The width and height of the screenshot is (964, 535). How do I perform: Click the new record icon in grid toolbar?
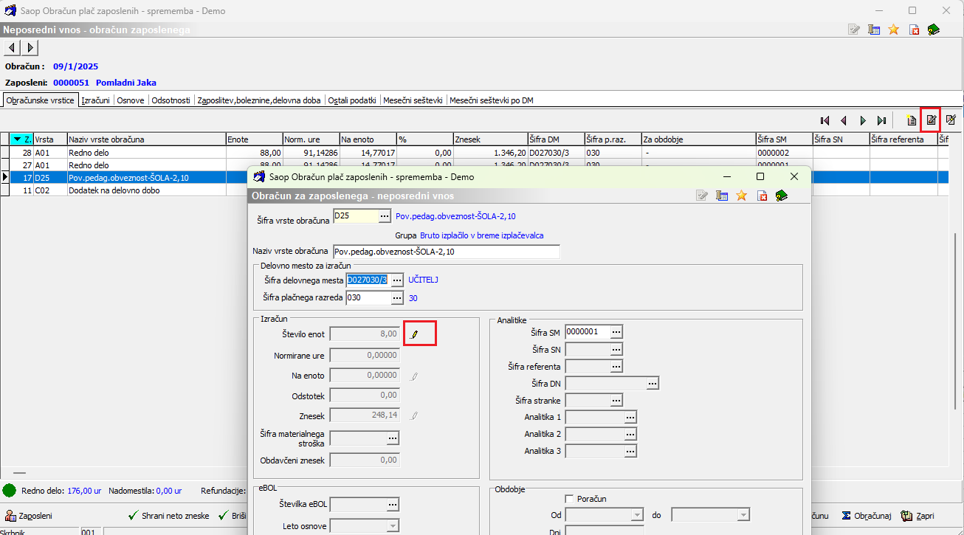click(912, 120)
